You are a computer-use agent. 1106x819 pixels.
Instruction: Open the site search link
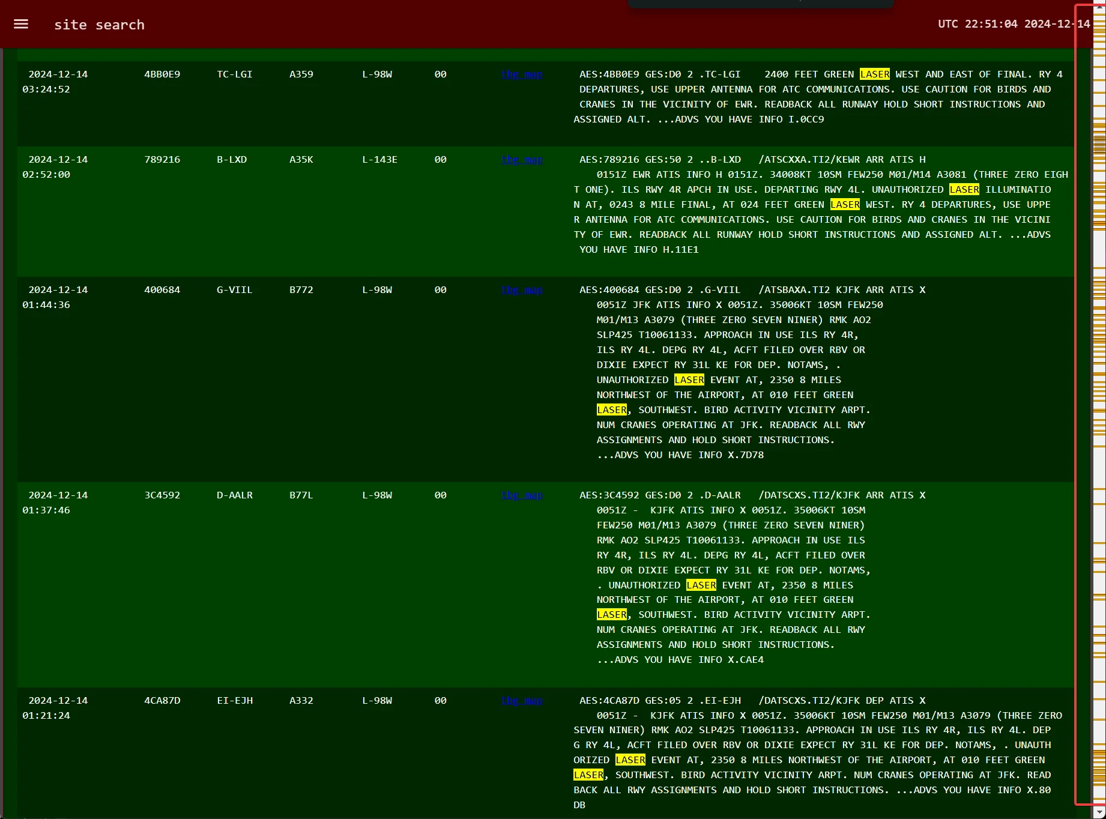point(99,25)
